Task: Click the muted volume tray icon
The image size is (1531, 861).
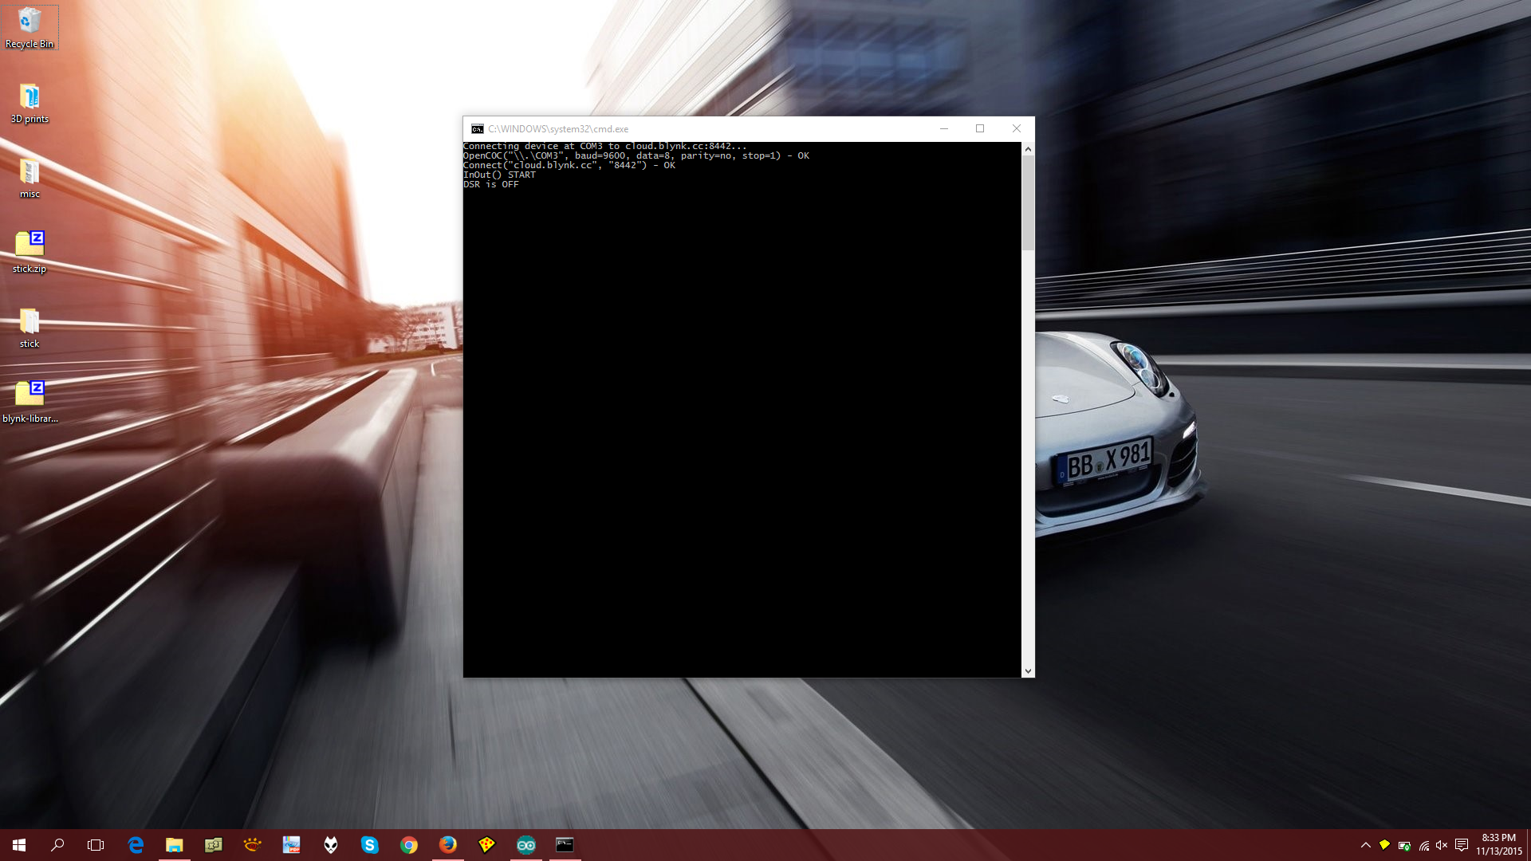Action: [1442, 845]
